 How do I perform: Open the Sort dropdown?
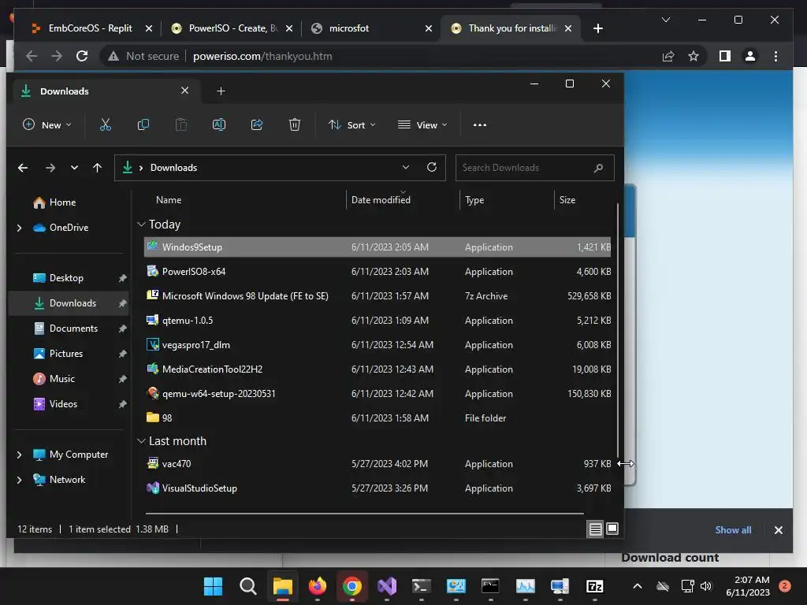[x=352, y=125]
